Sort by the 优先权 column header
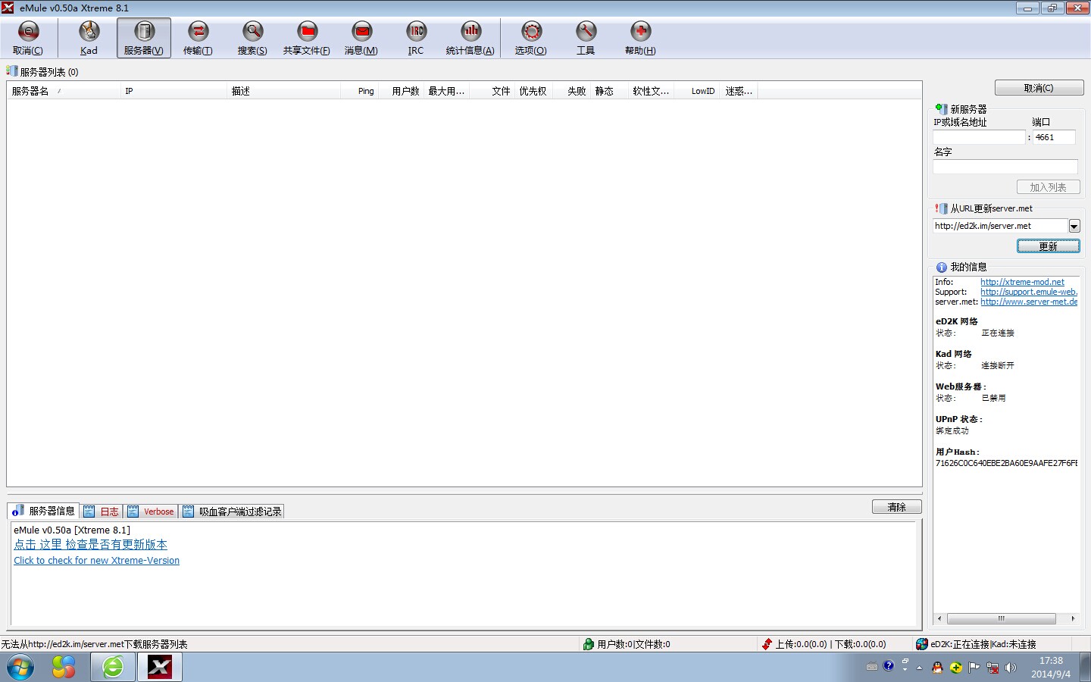 click(533, 91)
